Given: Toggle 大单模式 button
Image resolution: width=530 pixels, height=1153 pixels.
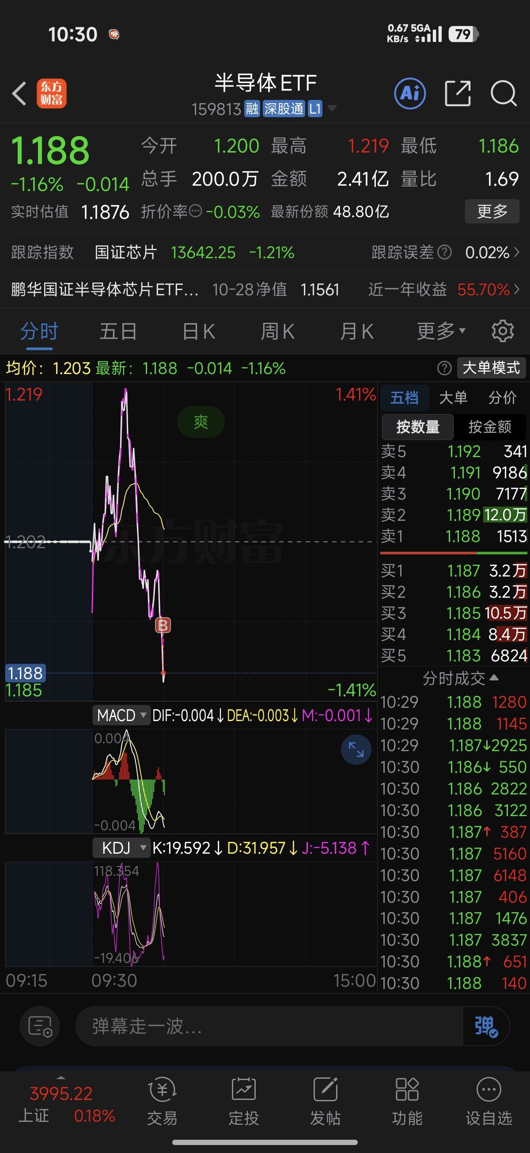Looking at the screenshot, I should coord(491,368).
